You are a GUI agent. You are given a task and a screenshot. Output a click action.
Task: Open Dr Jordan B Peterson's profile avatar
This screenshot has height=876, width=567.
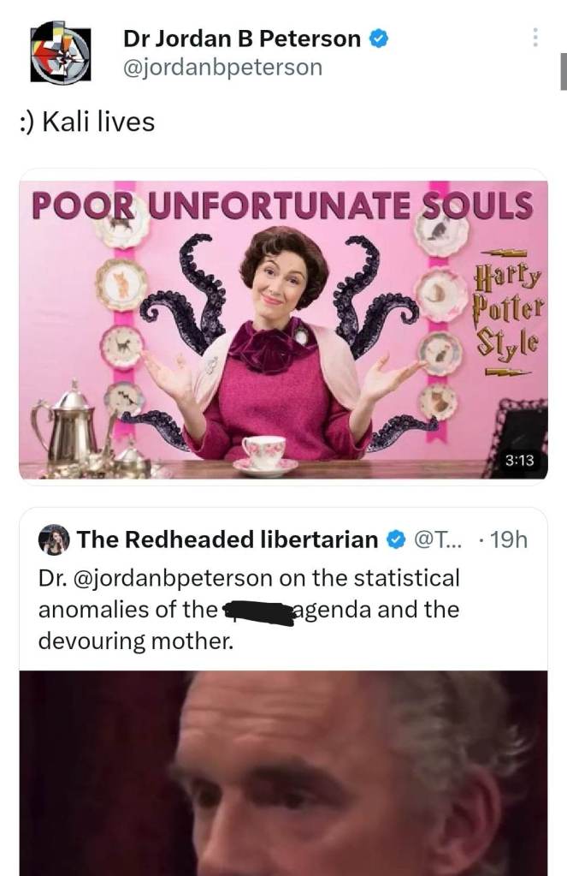coord(60,52)
